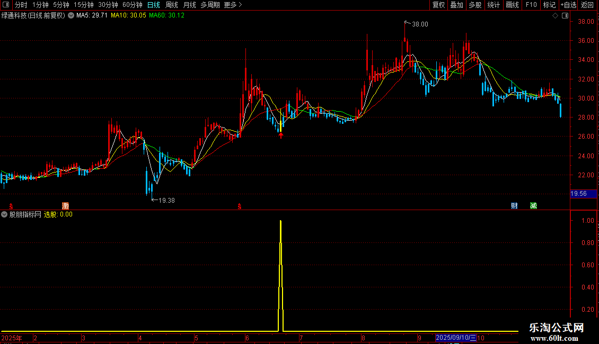The width and height of the screenshot is (599, 344).
Task: Open the 复权 adjustment menu
Action: click(x=438, y=5)
